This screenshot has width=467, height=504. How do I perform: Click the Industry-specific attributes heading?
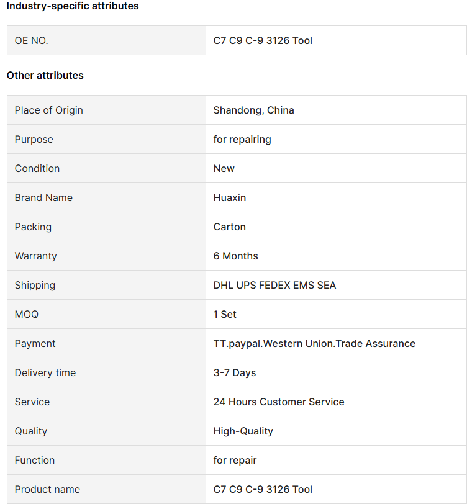pos(73,6)
